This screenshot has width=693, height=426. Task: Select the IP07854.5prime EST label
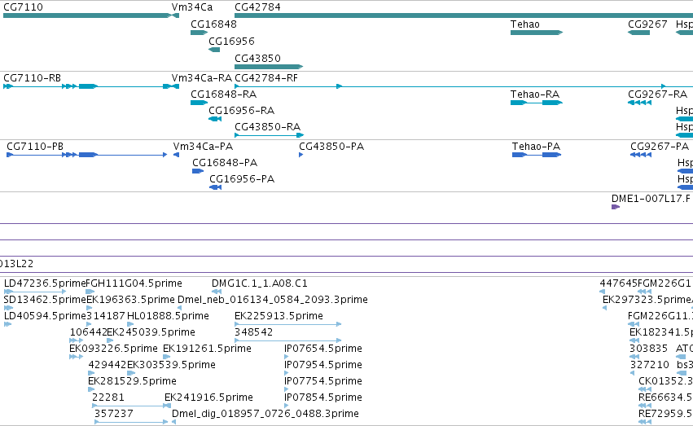[x=323, y=397]
